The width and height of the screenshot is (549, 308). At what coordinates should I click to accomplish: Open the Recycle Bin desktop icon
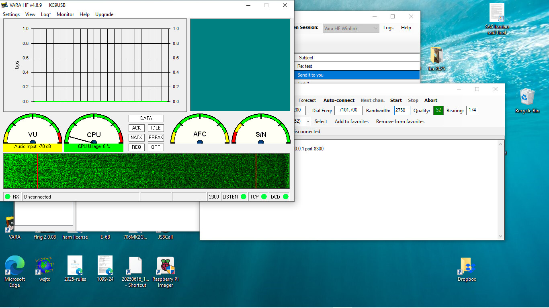pos(526,97)
